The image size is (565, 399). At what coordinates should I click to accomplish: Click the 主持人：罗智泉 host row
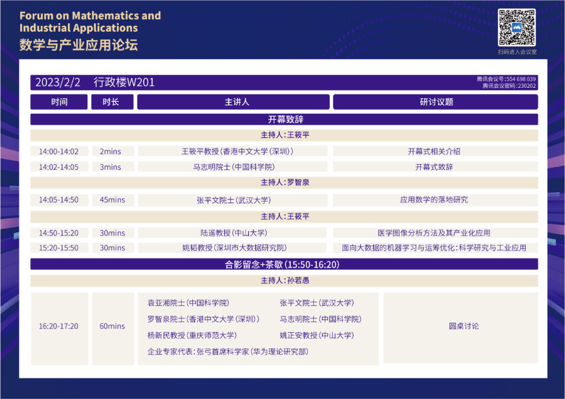(x=284, y=183)
